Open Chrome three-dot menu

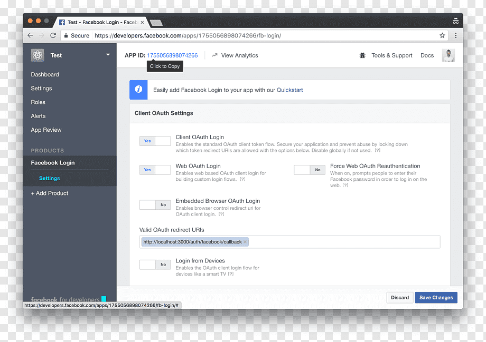455,35
